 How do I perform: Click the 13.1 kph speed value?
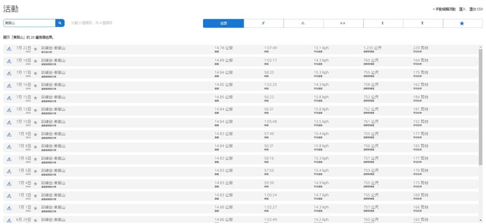coord(321,48)
